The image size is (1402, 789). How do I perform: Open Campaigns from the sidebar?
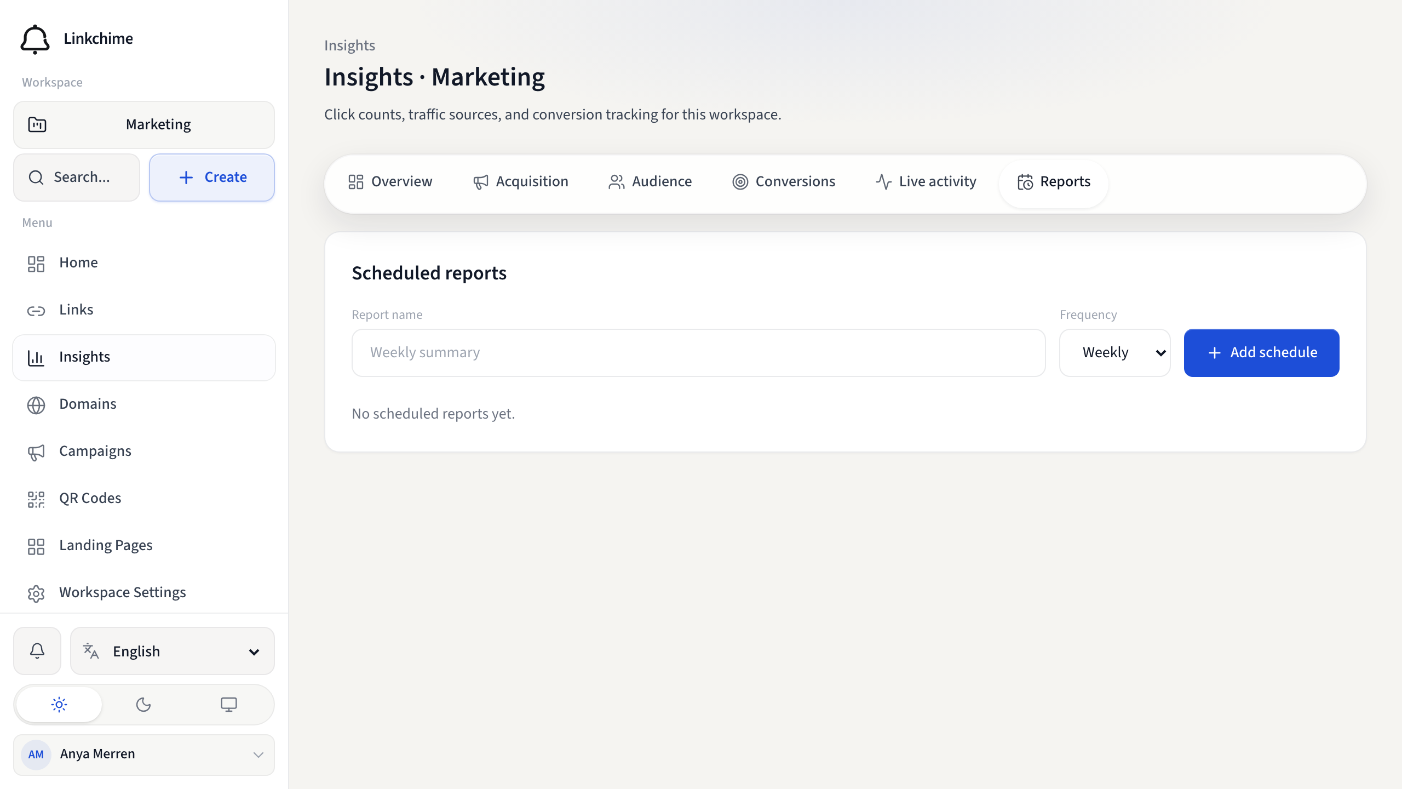point(144,451)
